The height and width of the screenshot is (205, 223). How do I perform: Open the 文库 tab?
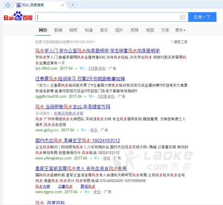(165, 30)
